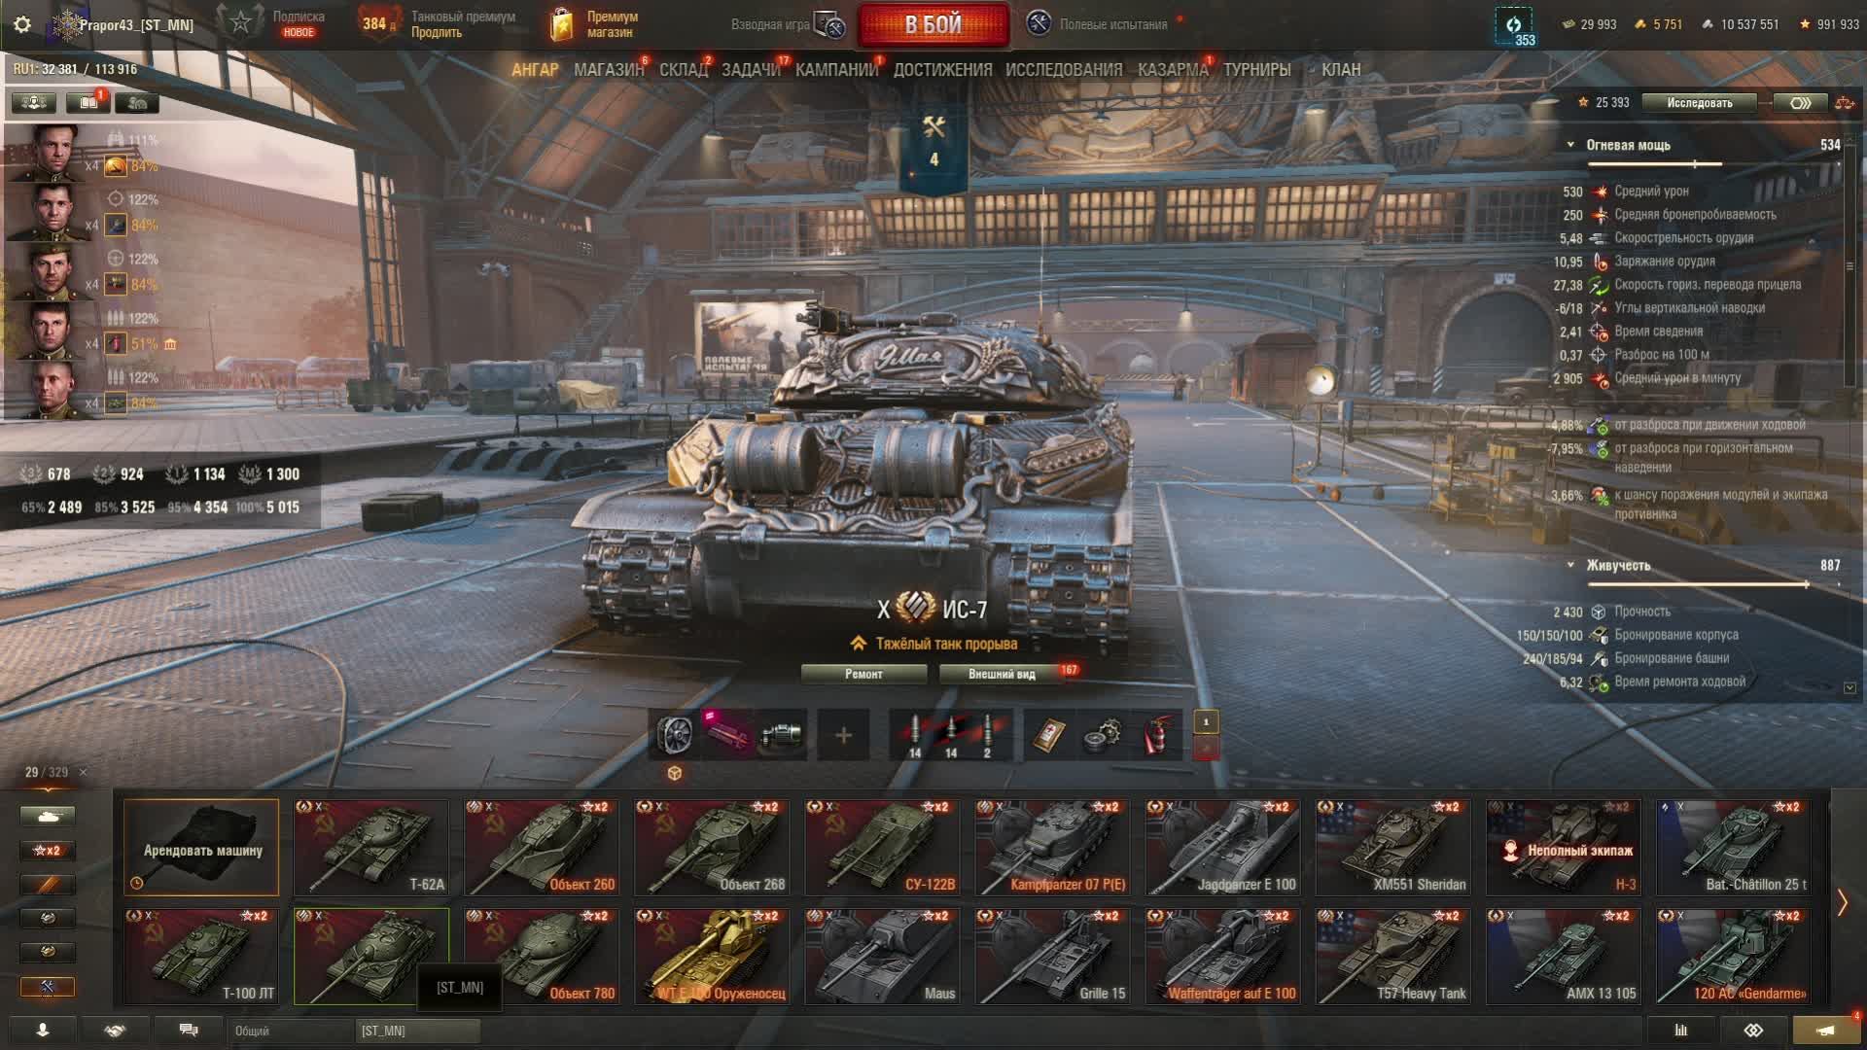Open the chat channels speech bubble icon
Image resolution: width=1867 pixels, height=1050 pixels.
(189, 1031)
